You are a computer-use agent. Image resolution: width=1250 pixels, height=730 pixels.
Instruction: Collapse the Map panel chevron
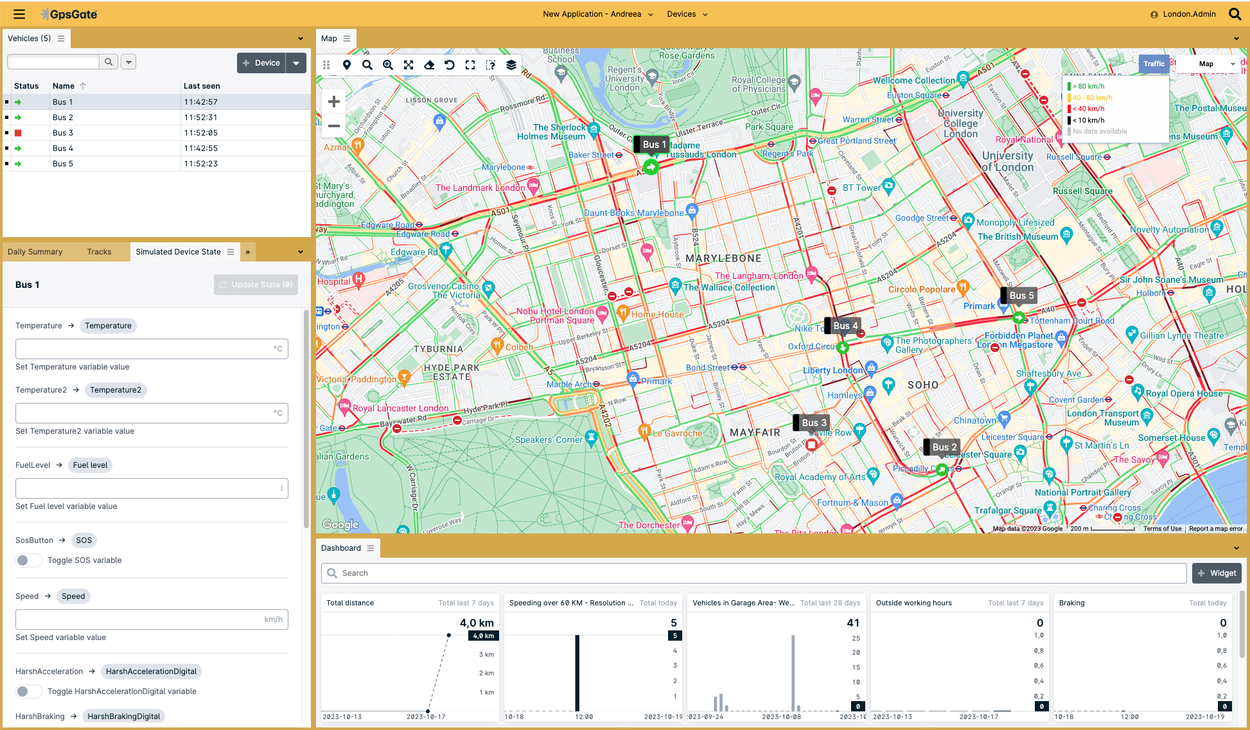click(x=1237, y=39)
